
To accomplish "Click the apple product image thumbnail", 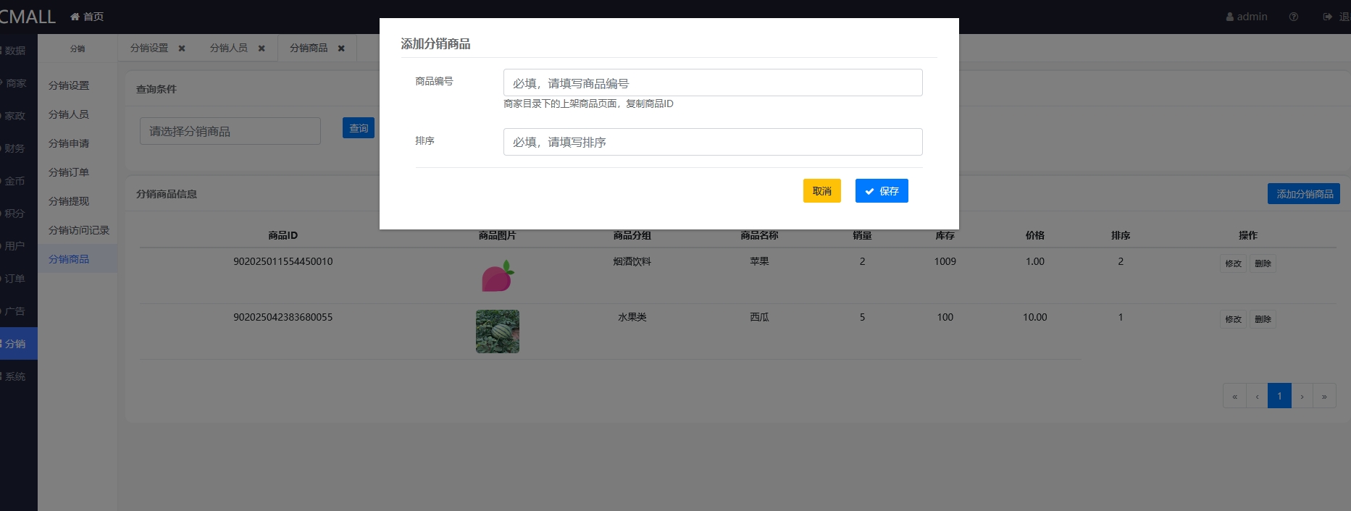I will (498, 276).
